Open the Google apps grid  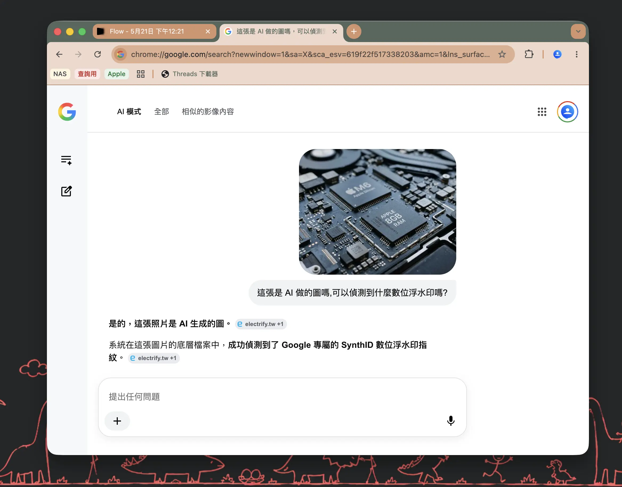pyautogui.click(x=542, y=112)
